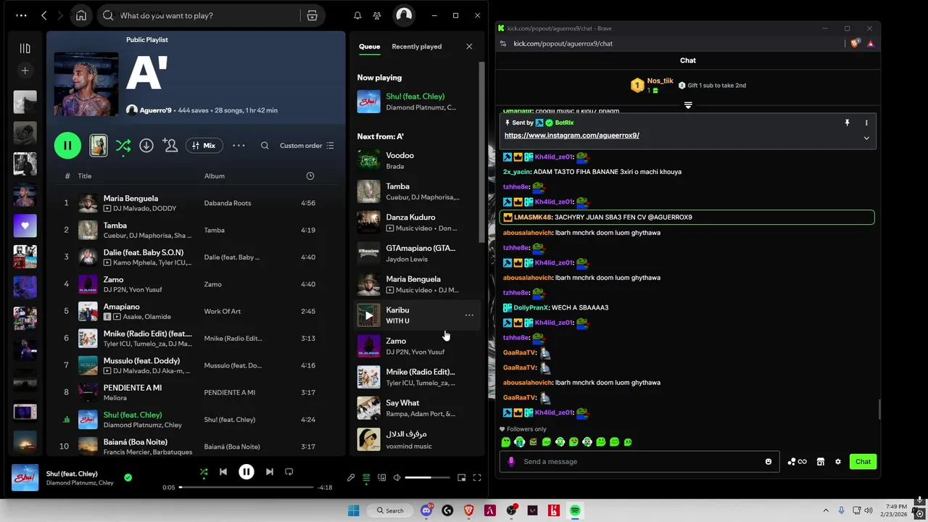Skip to next track
This screenshot has width=928, height=522.
[270, 472]
